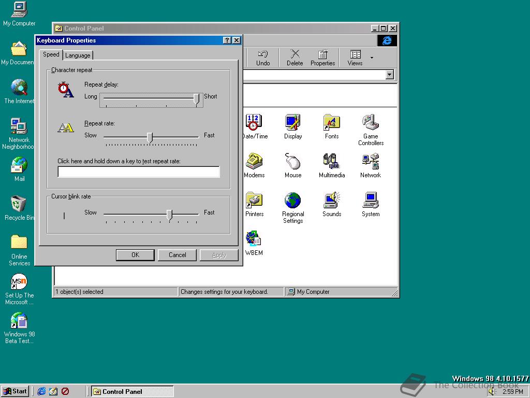Viewport: 530px width, 398px height.
Task: Open the Display control panel icon
Action: click(x=292, y=123)
